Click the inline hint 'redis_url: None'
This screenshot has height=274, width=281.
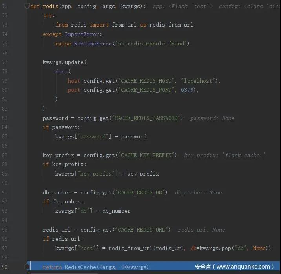coord(201,230)
